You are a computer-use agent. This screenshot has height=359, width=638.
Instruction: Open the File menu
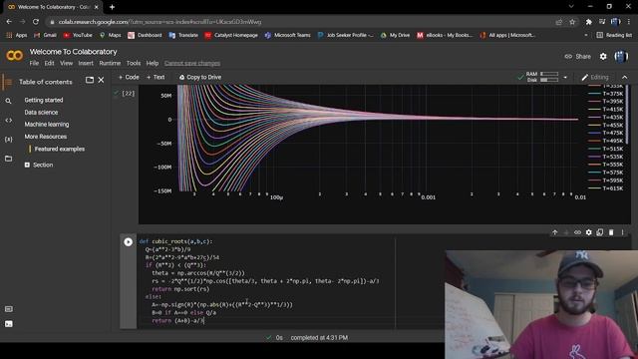(34, 64)
